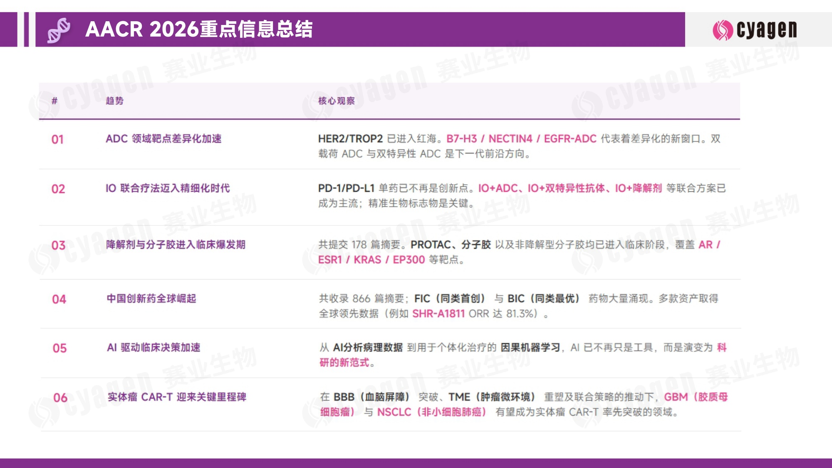The width and height of the screenshot is (832, 468).
Task: Click "BIC（同类最优）" in row 04
Action: point(545,298)
